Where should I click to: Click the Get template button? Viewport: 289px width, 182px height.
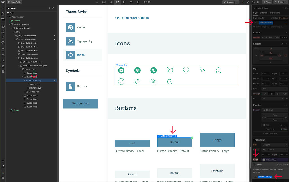pos(80,104)
